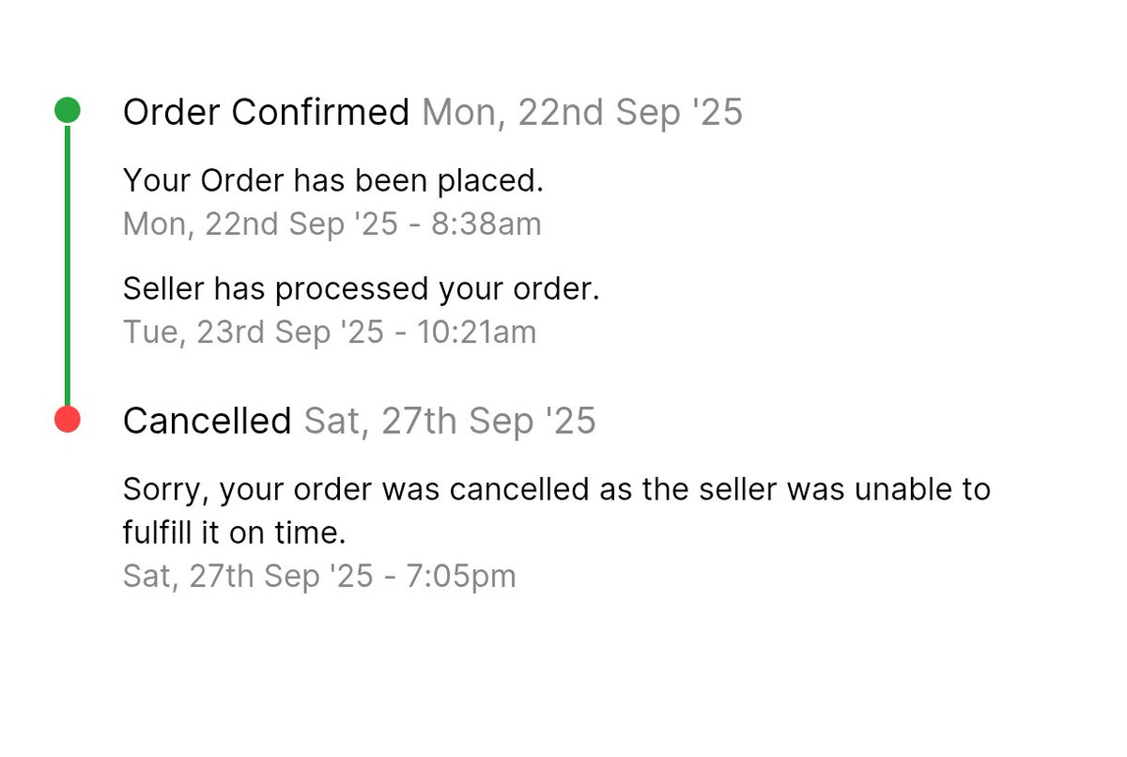Click the 8:38am order placed timestamp
The height and width of the screenshot is (757, 1127).
(332, 224)
